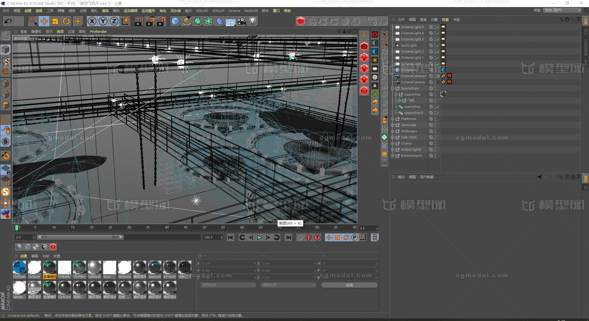Toggle Z axis lock
589x321 pixels.
114,21
